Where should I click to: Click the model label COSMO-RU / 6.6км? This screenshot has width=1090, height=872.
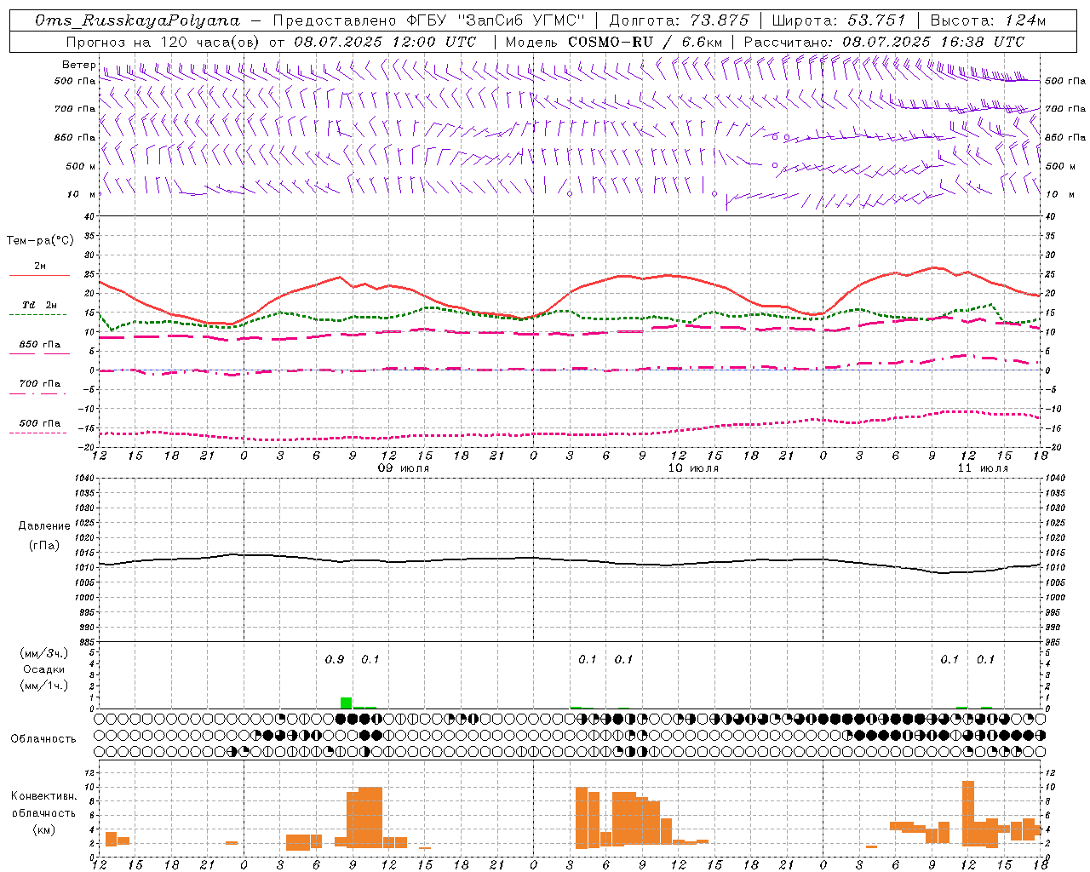click(x=645, y=42)
